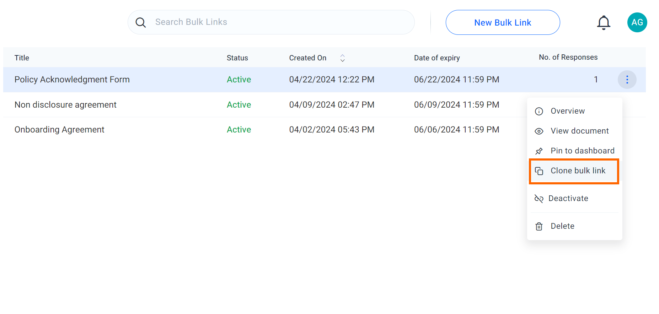659x314 pixels.
Task: Click the copy icon beside Clone bulk link
Action: tap(539, 171)
